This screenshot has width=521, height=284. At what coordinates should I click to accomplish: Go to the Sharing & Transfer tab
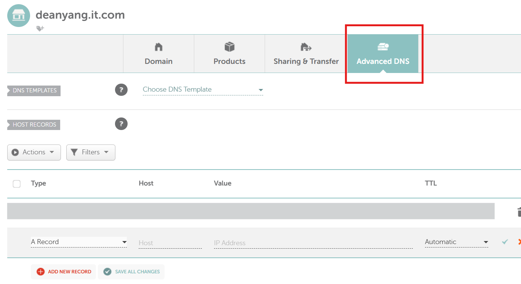pyautogui.click(x=306, y=54)
